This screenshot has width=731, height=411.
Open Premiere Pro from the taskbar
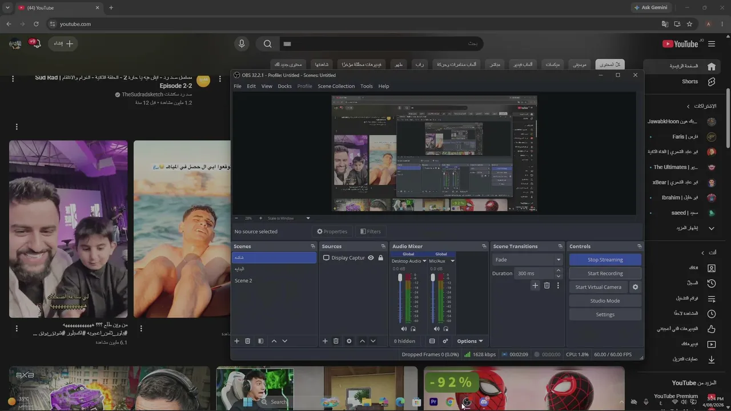click(x=433, y=402)
